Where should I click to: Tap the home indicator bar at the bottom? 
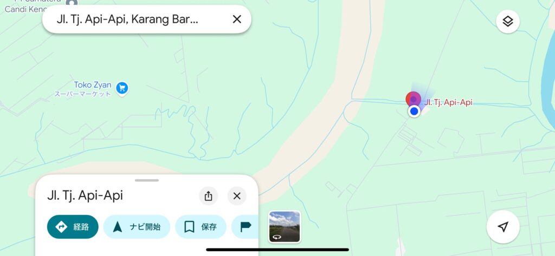coord(277,250)
